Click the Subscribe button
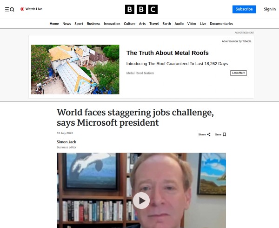 [244, 9]
